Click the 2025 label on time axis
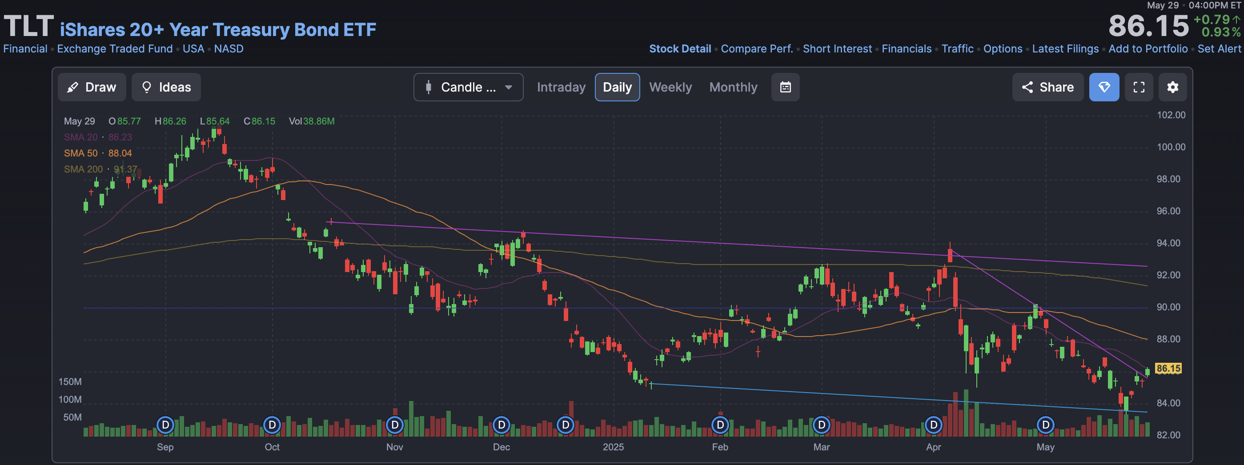Image resolution: width=1244 pixels, height=465 pixels. [x=613, y=447]
